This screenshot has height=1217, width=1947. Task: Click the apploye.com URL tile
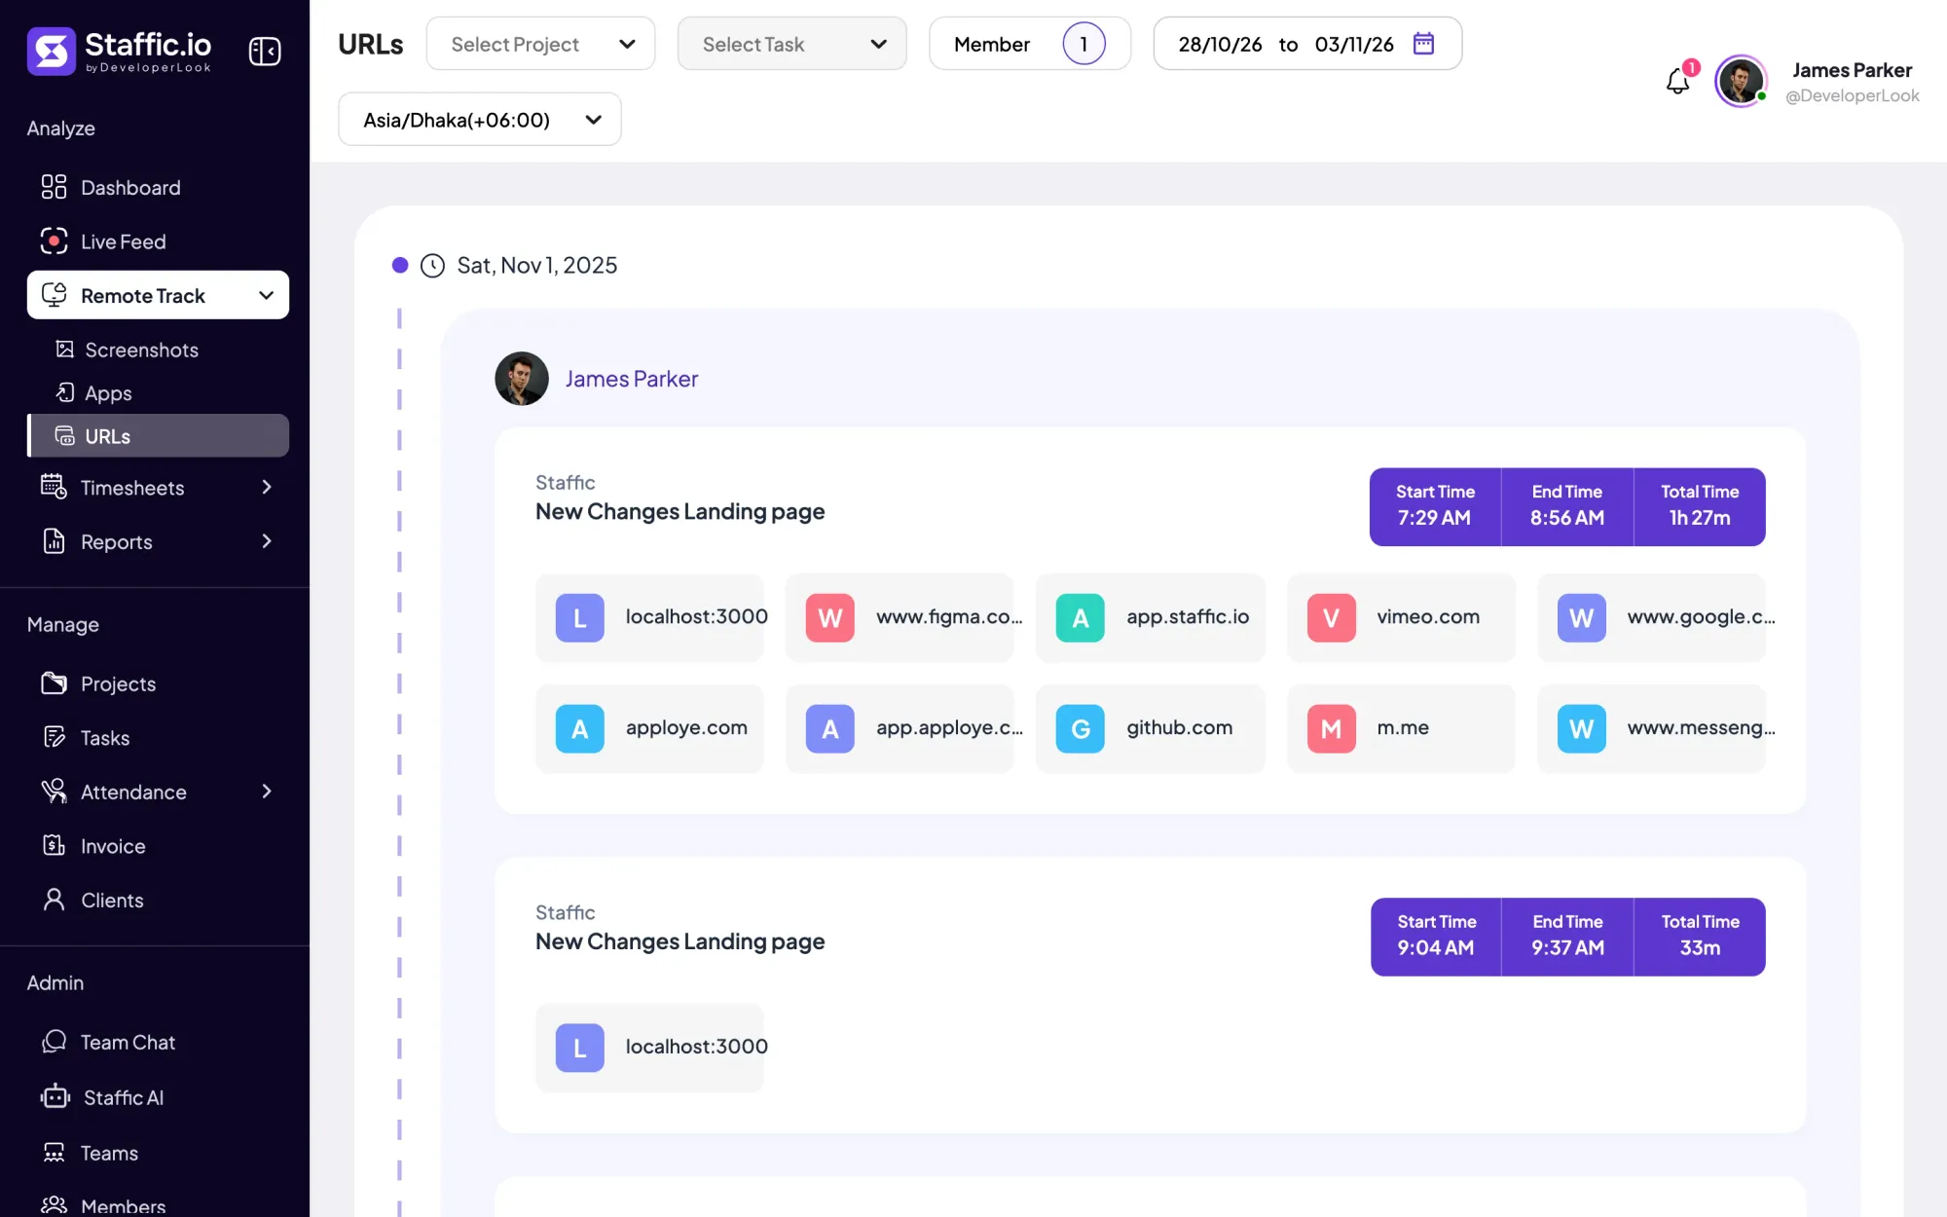(649, 728)
